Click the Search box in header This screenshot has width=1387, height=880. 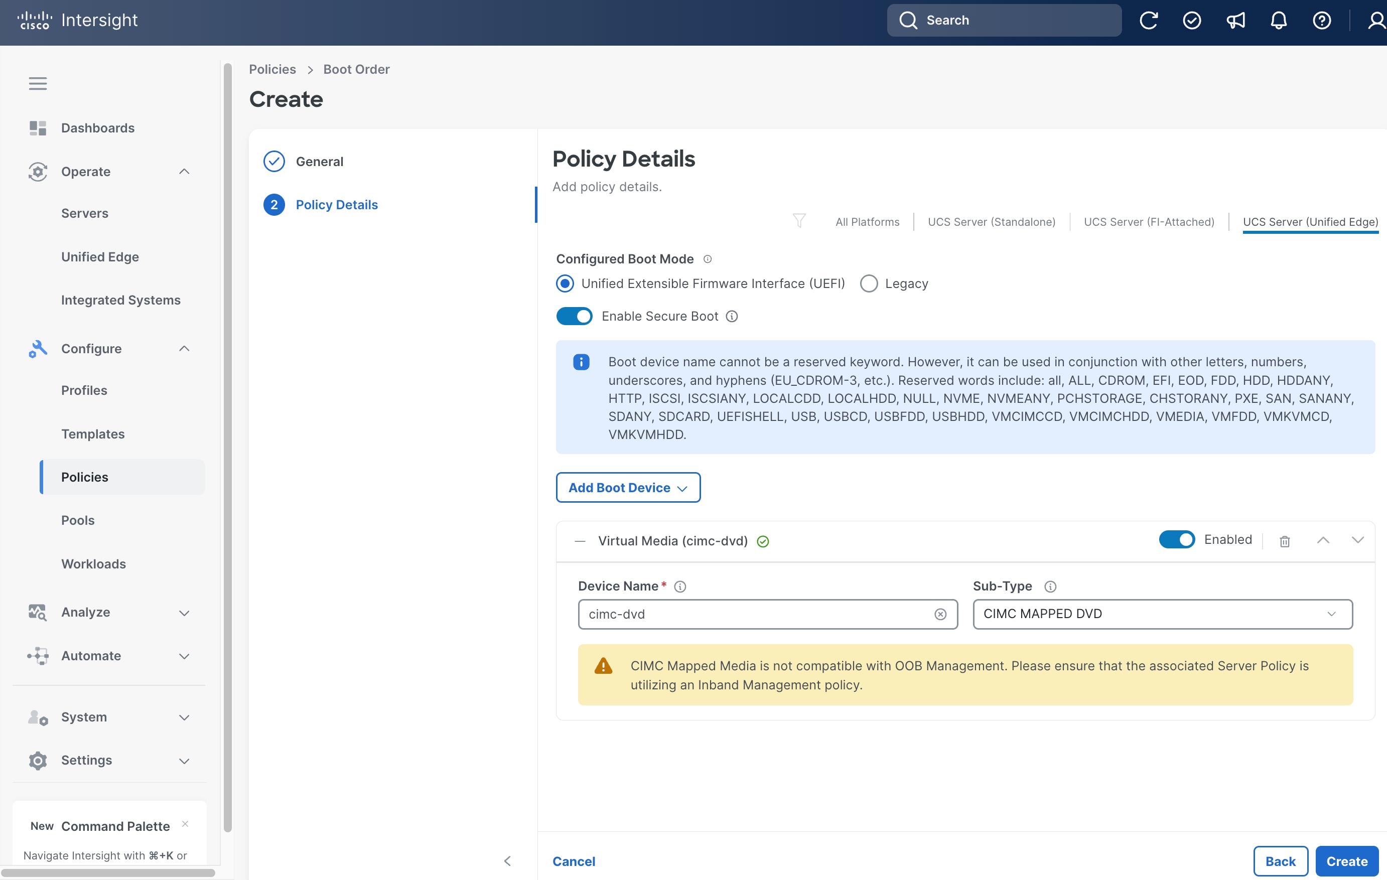coord(1004,20)
